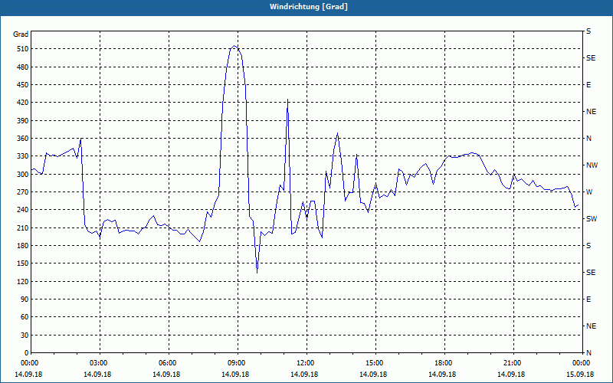
Task: Click the y-axis value 90
Action: pyautogui.click(x=24, y=300)
